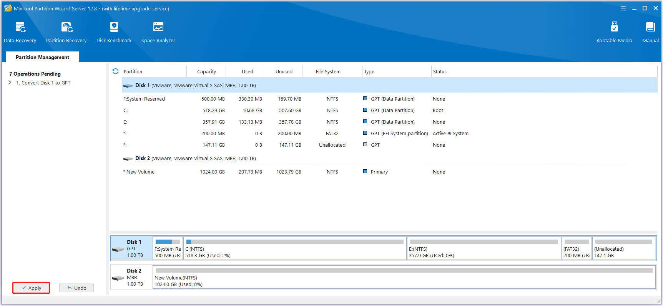This screenshot has width=663, height=306.
Task: Click the 518.29 GB capacity cell
Action: point(213,110)
